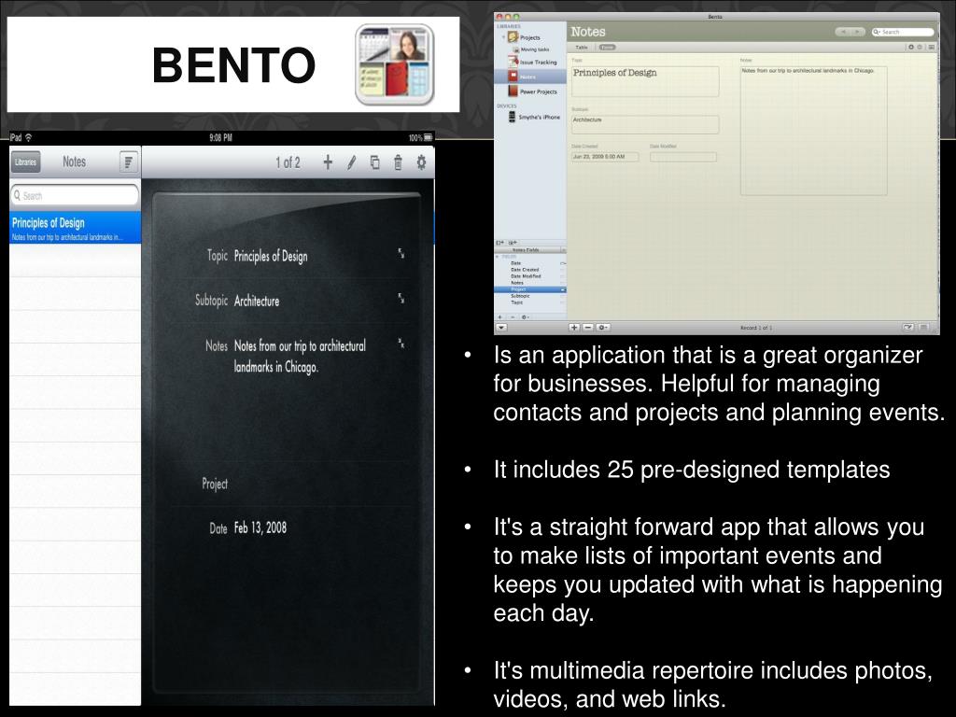Switch to Form view tab in Mac window

pyautogui.click(x=607, y=47)
